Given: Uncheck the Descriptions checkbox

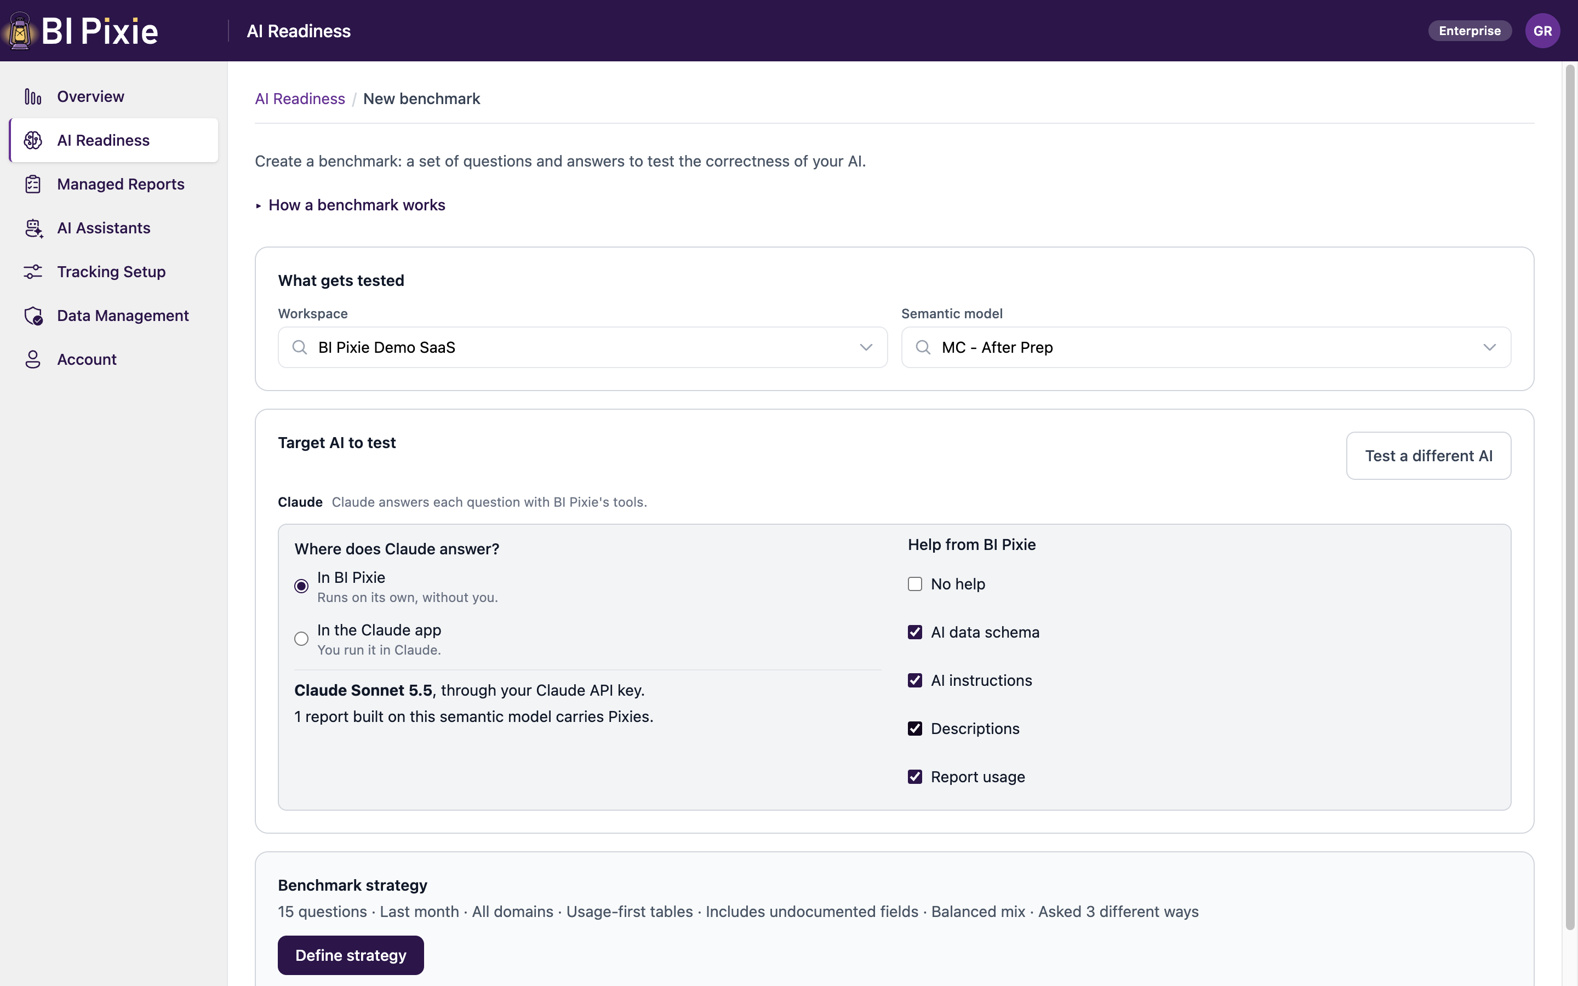Looking at the screenshot, I should 915,729.
